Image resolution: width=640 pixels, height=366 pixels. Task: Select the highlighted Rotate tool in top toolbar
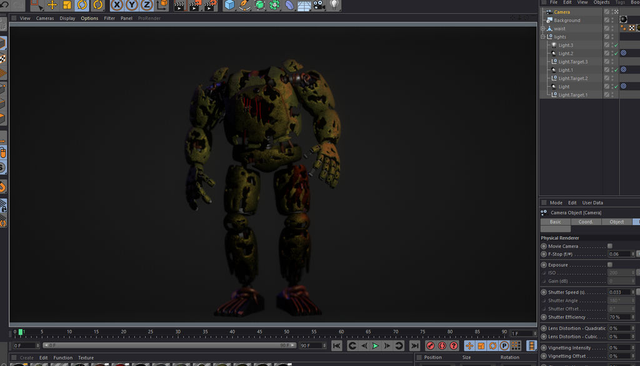(82, 5)
